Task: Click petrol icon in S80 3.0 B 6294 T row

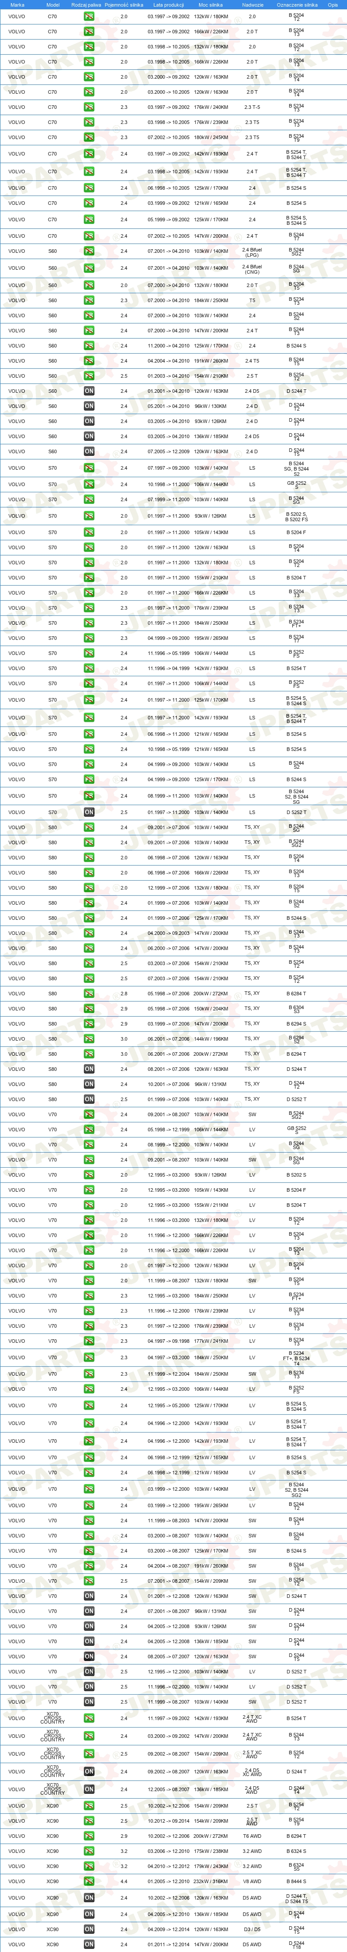Action: (x=88, y=1054)
